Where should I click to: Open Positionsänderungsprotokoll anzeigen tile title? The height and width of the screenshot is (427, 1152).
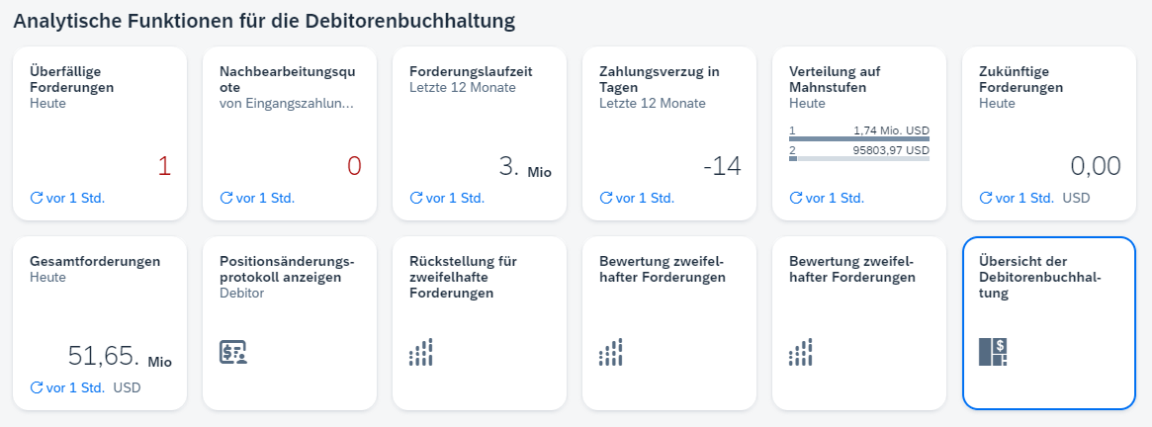click(x=286, y=269)
